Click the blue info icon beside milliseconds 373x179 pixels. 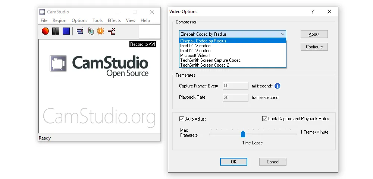point(277,86)
